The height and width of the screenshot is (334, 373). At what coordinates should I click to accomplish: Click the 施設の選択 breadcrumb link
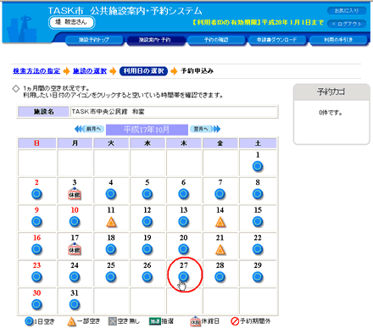(90, 71)
